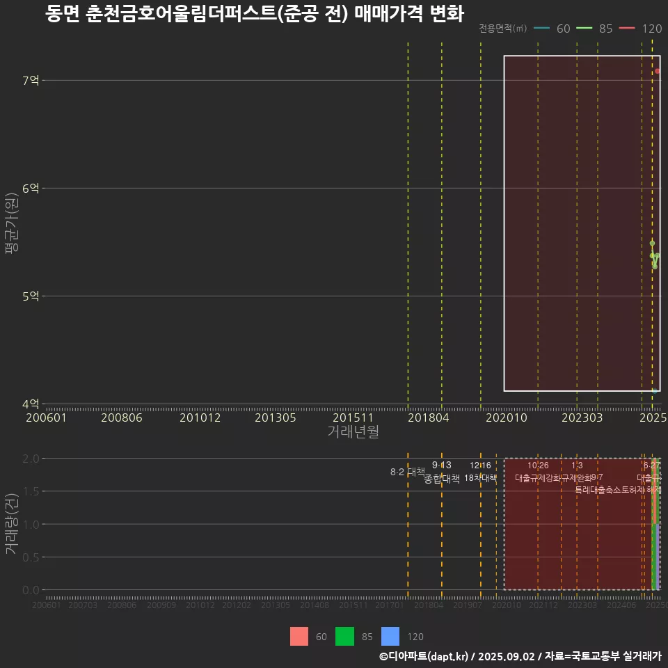This screenshot has width=668, height=668.
Task: Click 200909 on the volume chart x-axis
Action: click(161, 605)
